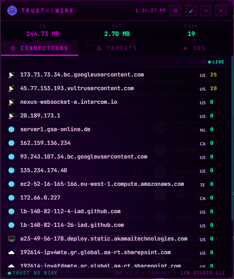Click TNW v1.0 version label

point(125,273)
